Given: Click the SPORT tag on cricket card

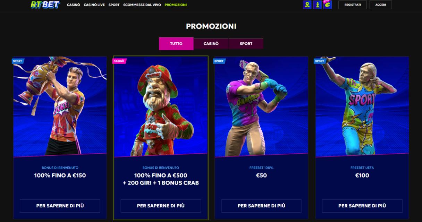Looking at the screenshot, I should tap(219, 61).
